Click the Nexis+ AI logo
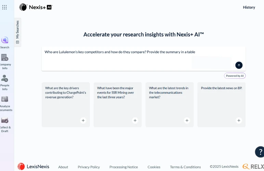Screen dimensions: 264x171 [36, 7]
